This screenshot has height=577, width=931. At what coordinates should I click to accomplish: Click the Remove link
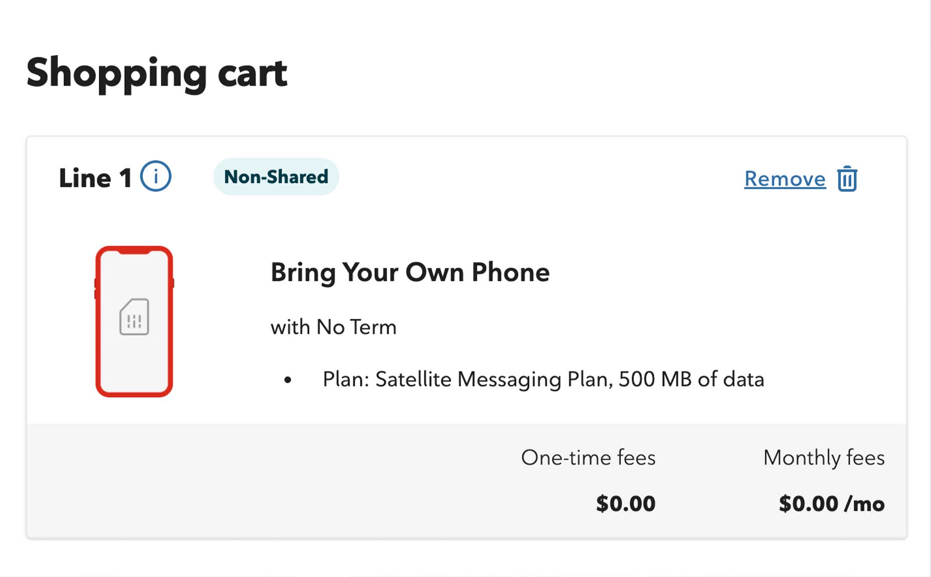click(785, 179)
